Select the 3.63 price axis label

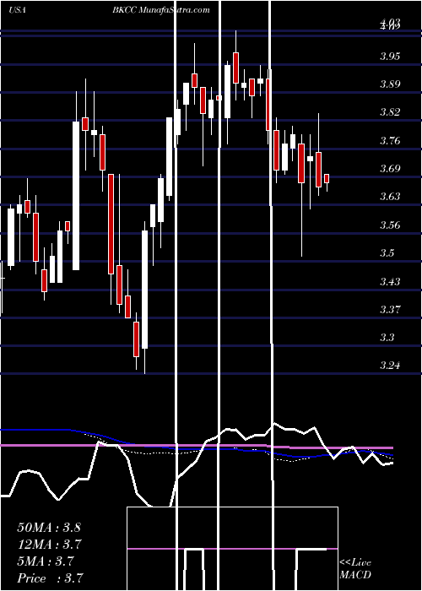pyautogui.click(x=390, y=197)
